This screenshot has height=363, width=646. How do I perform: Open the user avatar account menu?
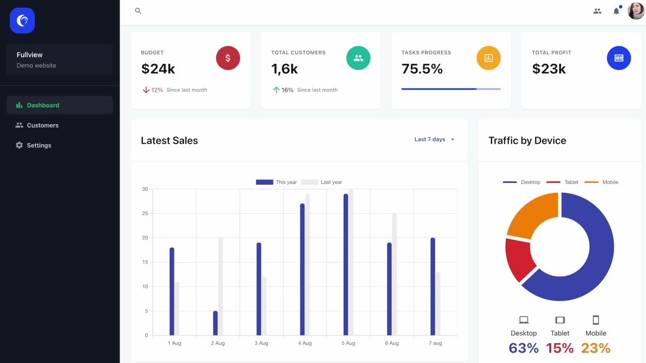(635, 11)
